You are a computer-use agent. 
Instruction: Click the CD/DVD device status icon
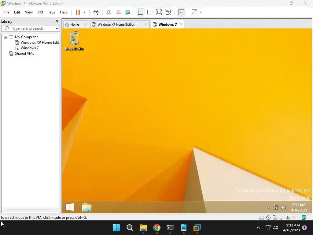coord(268,218)
